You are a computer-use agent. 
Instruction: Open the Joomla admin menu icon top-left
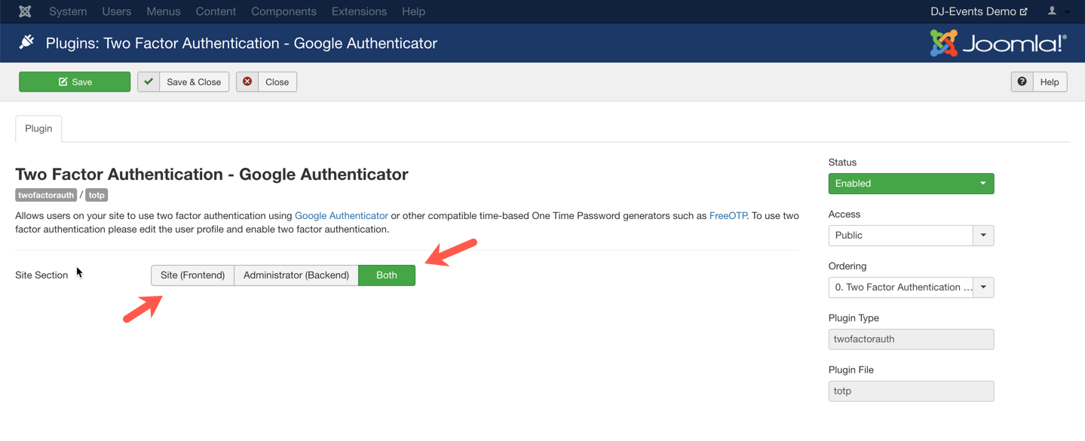tap(25, 11)
